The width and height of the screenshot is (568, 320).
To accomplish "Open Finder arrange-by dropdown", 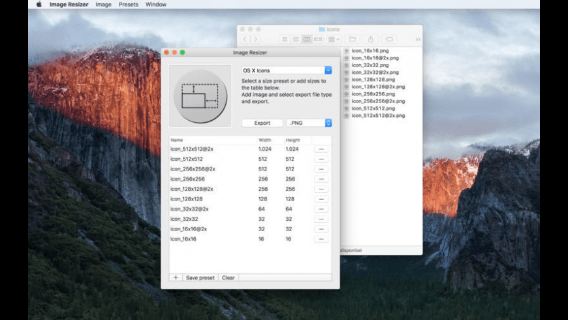I will tap(334, 39).
